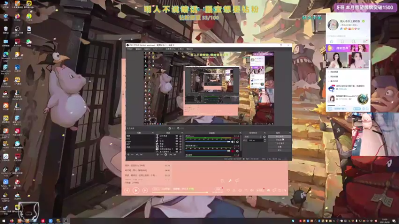399x224 pixels.
Task: Open first mixer channel gear settings
Action: tap(237, 142)
